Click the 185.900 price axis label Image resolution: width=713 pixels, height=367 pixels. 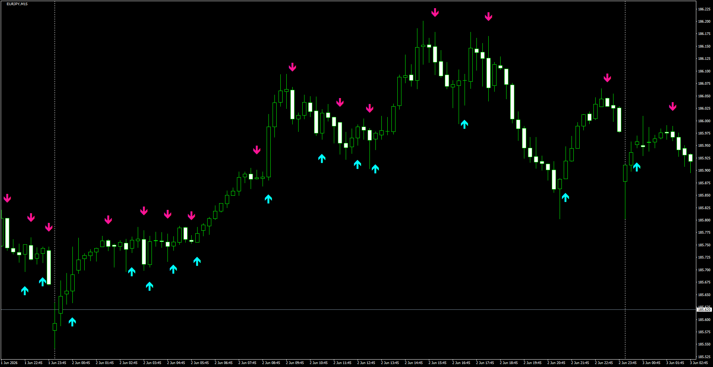(704, 170)
